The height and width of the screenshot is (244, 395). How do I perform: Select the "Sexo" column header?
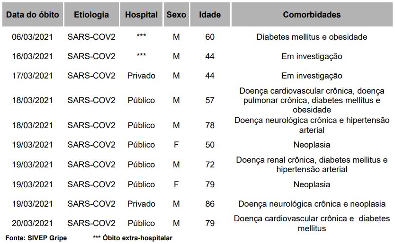176,15
